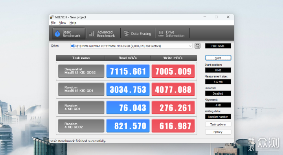Click the 7115.661 sequential read result
This screenshot has height=155, width=283.
tap(128, 71)
